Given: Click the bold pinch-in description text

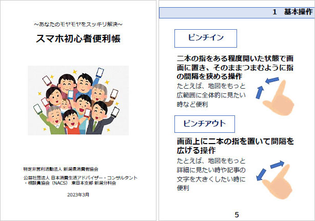Looking at the screenshot, I should (x=235, y=68).
